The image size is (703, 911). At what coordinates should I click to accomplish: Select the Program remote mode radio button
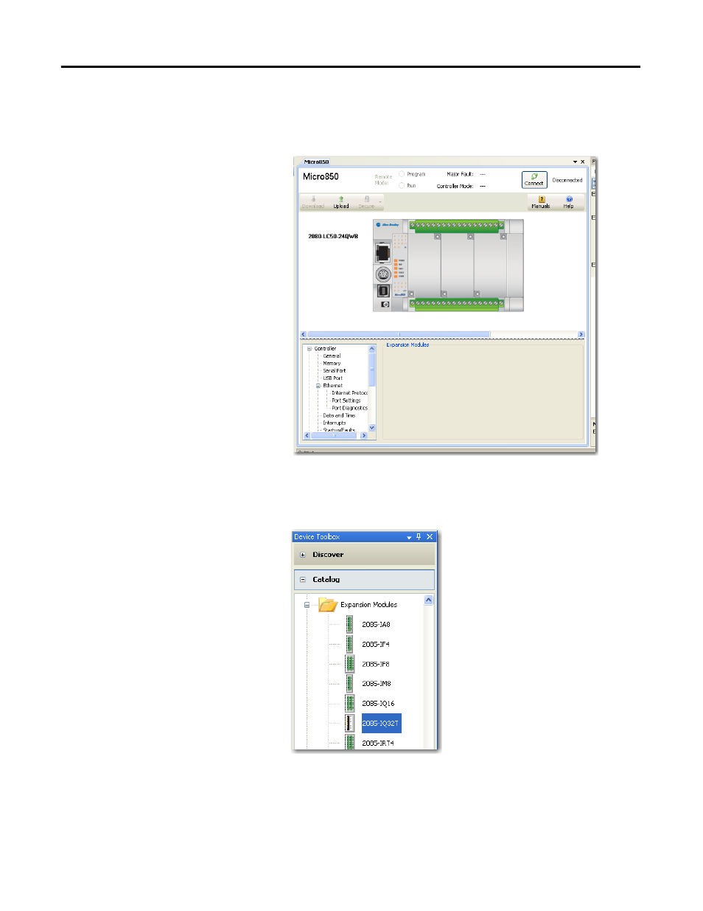click(402, 174)
